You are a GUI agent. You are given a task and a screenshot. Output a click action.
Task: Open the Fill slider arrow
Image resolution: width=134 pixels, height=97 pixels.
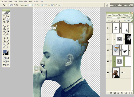(132, 21)
